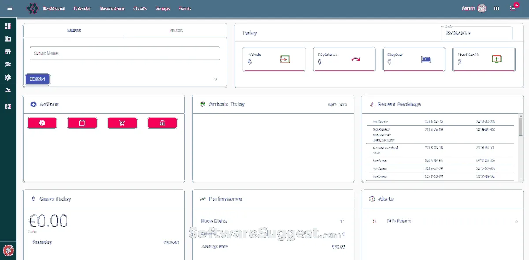The width and height of the screenshot is (529, 260).
Task: Click the Admin user label
Action: [x=468, y=8]
